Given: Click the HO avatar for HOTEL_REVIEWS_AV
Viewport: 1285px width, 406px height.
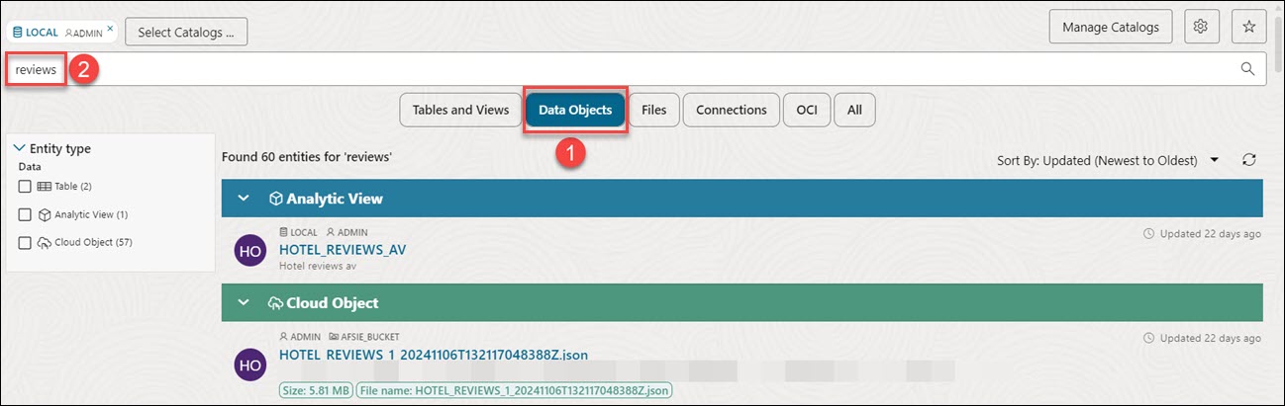Looking at the screenshot, I should [250, 251].
